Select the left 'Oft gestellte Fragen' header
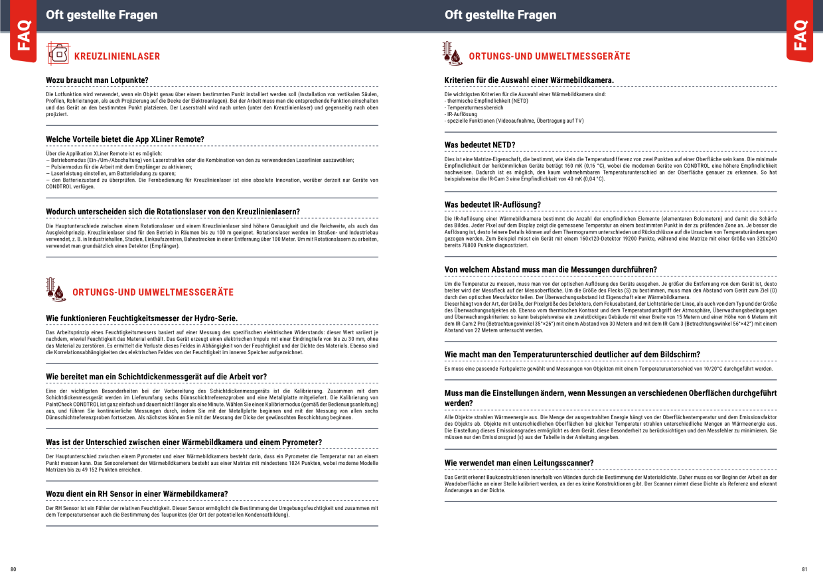This screenshot has width=823, height=581. (x=102, y=15)
